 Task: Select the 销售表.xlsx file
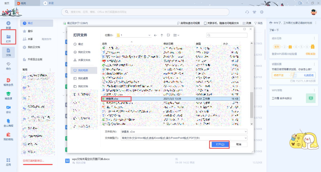click(116, 99)
